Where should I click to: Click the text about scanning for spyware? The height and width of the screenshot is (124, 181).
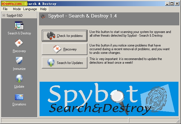coord(130,34)
